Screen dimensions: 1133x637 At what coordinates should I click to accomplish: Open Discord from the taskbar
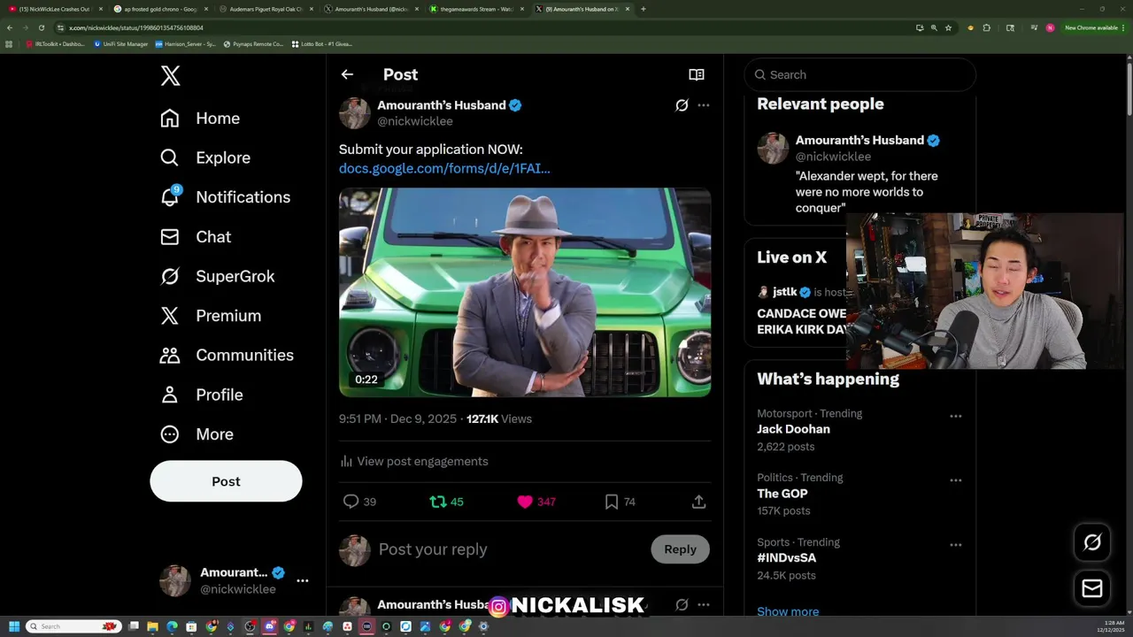coord(270,626)
